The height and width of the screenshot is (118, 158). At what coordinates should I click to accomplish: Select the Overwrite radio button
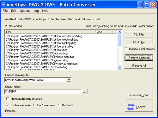click(59, 105)
